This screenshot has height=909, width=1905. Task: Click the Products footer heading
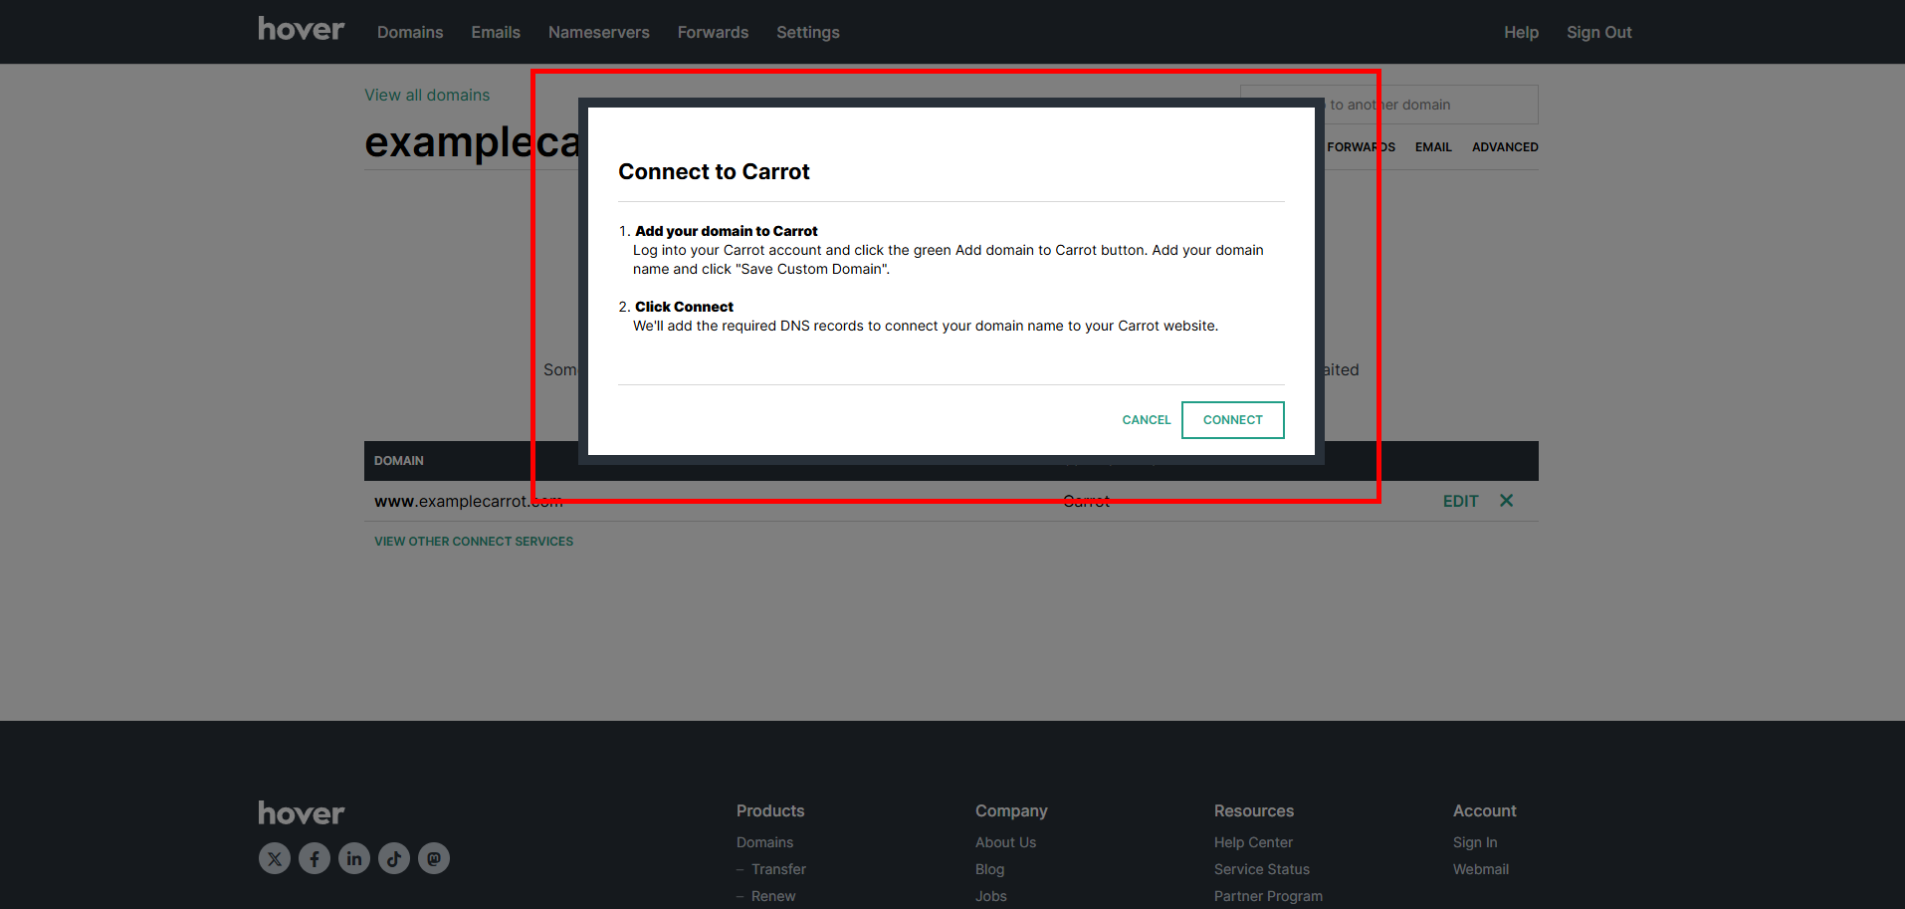coord(770,811)
